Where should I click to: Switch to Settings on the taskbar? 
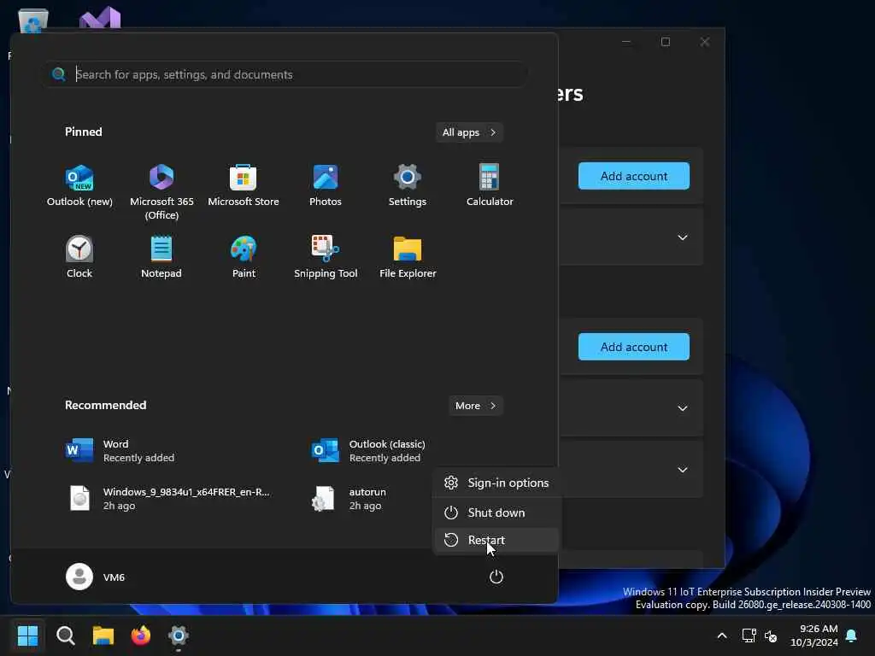pyautogui.click(x=179, y=635)
